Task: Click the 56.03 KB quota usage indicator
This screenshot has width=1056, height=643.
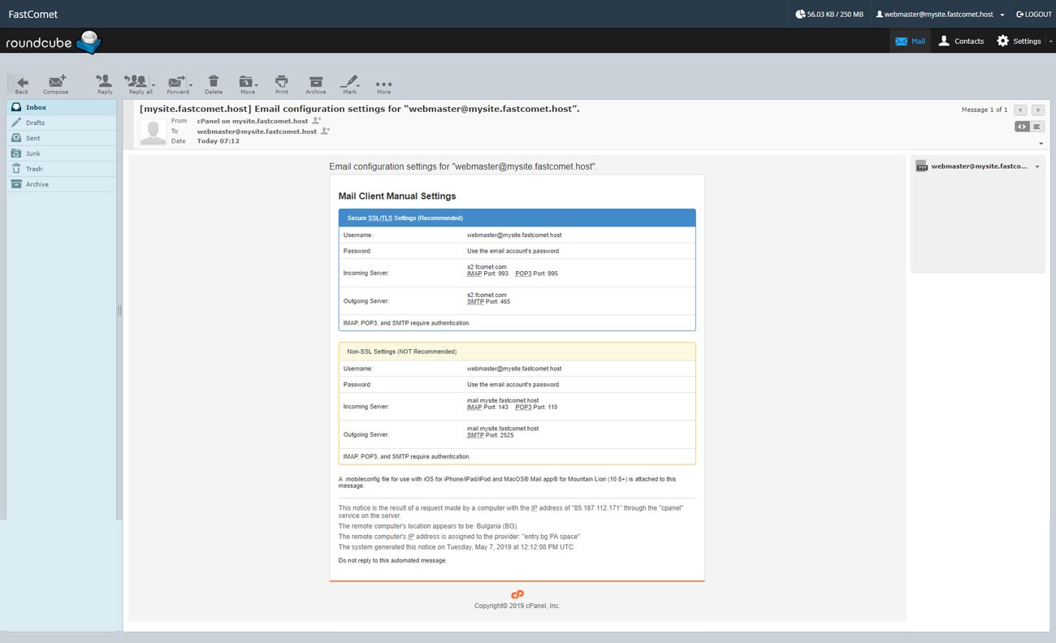Action: [x=828, y=14]
